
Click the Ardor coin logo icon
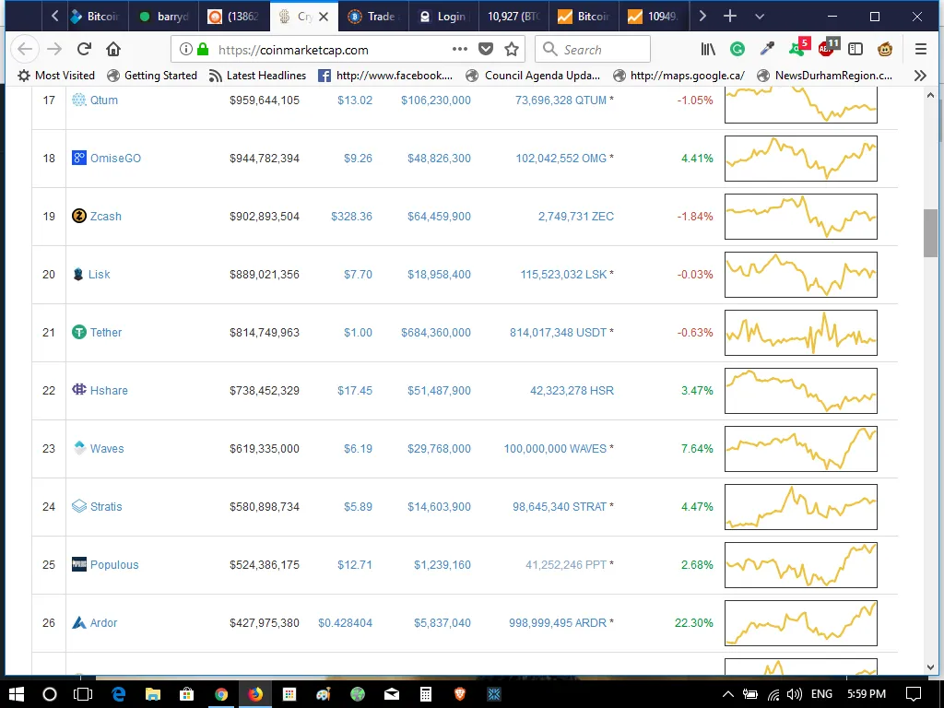79,622
